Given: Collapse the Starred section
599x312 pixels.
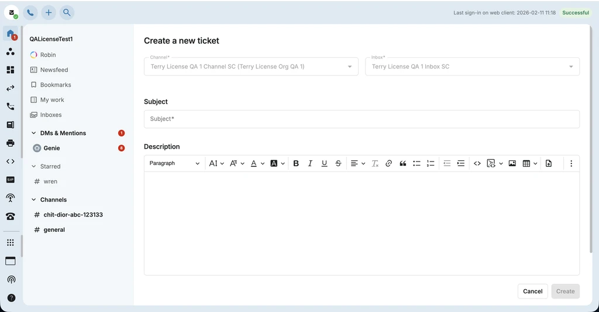Looking at the screenshot, I should (x=33, y=166).
